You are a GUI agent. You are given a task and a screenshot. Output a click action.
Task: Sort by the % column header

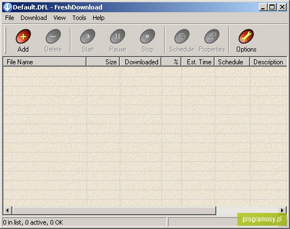click(x=171, y=62)
